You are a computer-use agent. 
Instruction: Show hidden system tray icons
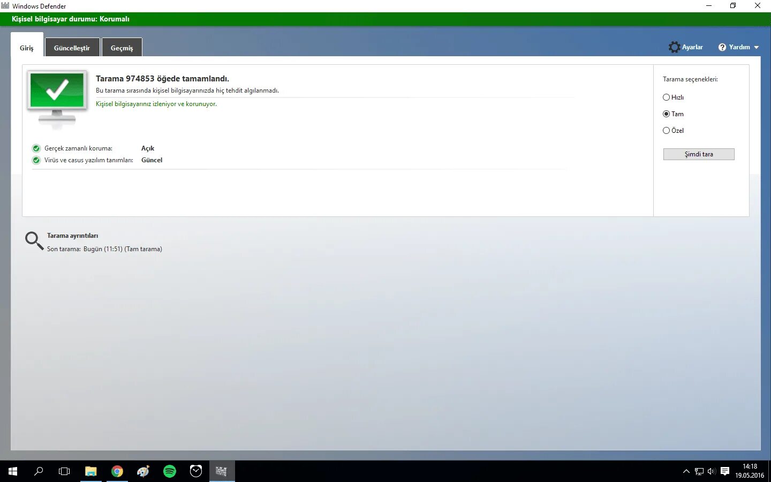coord(686,471)
